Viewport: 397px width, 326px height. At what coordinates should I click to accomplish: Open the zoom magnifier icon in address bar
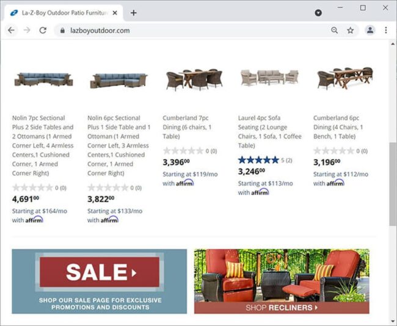335,31
